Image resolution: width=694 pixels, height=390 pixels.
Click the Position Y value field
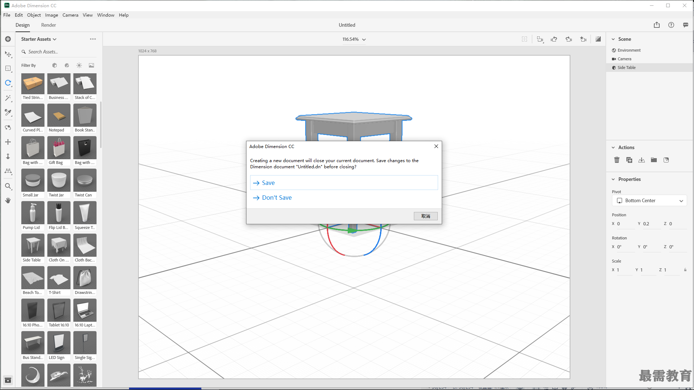point(651,224)
